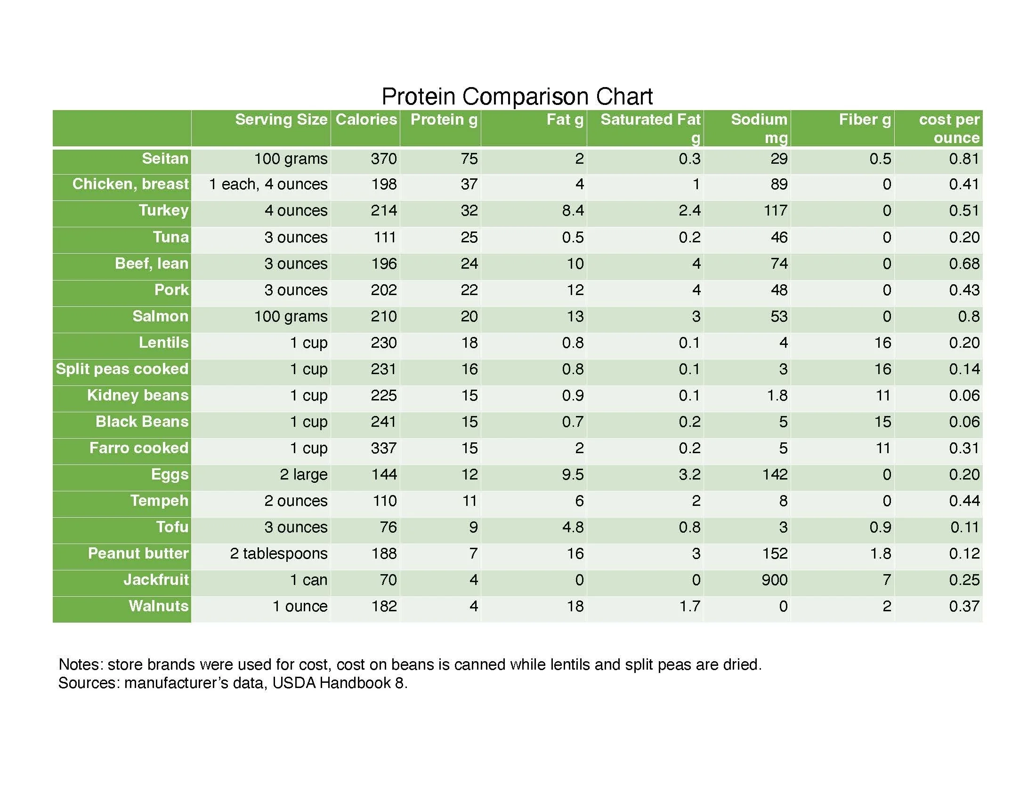Select the Sodium mg column header
1036x800 pixels.
tap(759, 128)
